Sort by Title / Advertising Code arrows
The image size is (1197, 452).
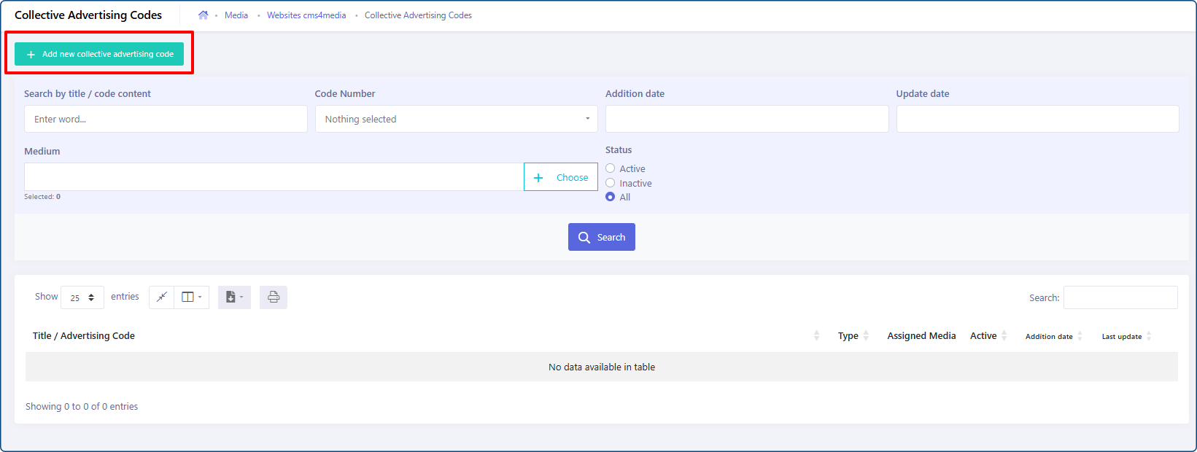816,335
